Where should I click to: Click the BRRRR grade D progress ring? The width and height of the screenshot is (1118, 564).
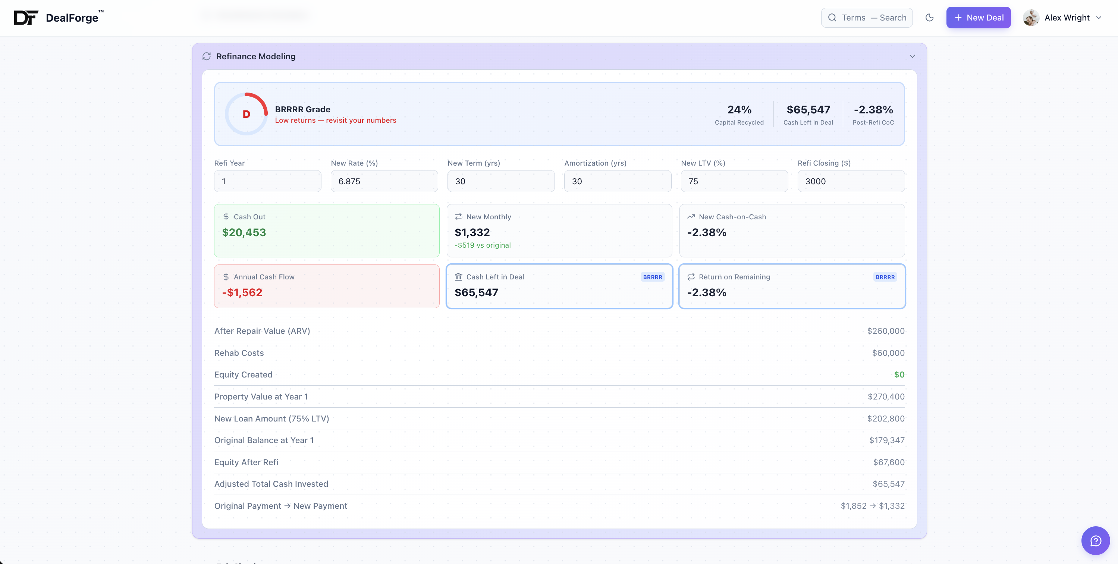pos(246,114)
